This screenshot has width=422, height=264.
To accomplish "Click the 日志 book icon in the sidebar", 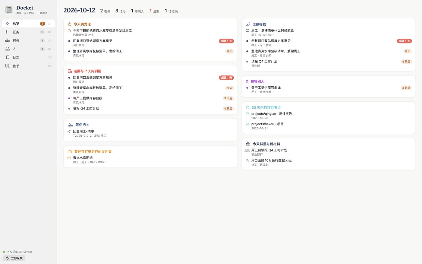I will click(8, 57).
